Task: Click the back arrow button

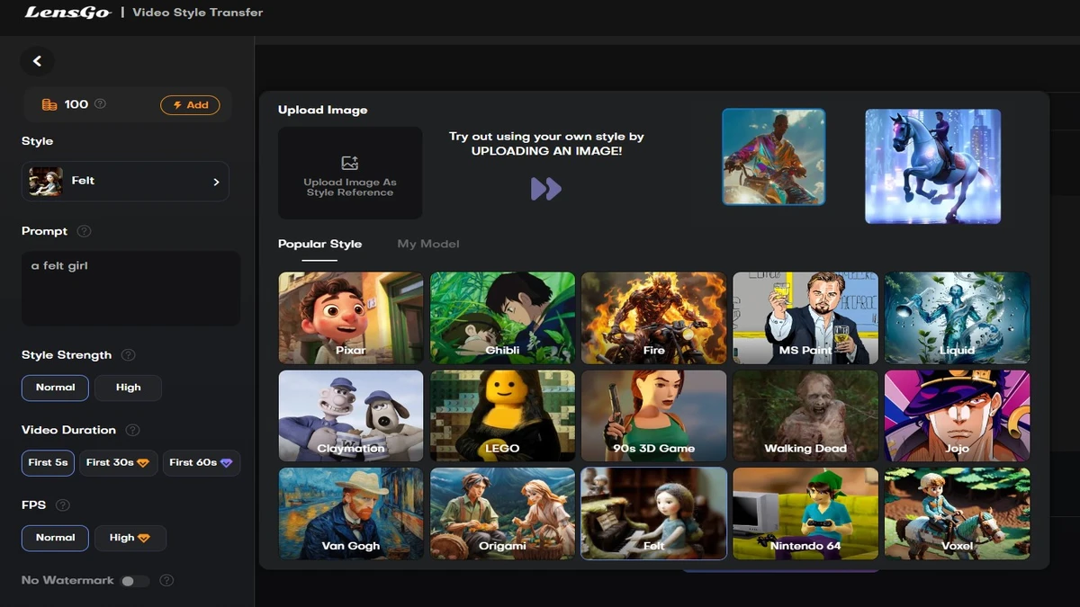Action: pos(37,61)
